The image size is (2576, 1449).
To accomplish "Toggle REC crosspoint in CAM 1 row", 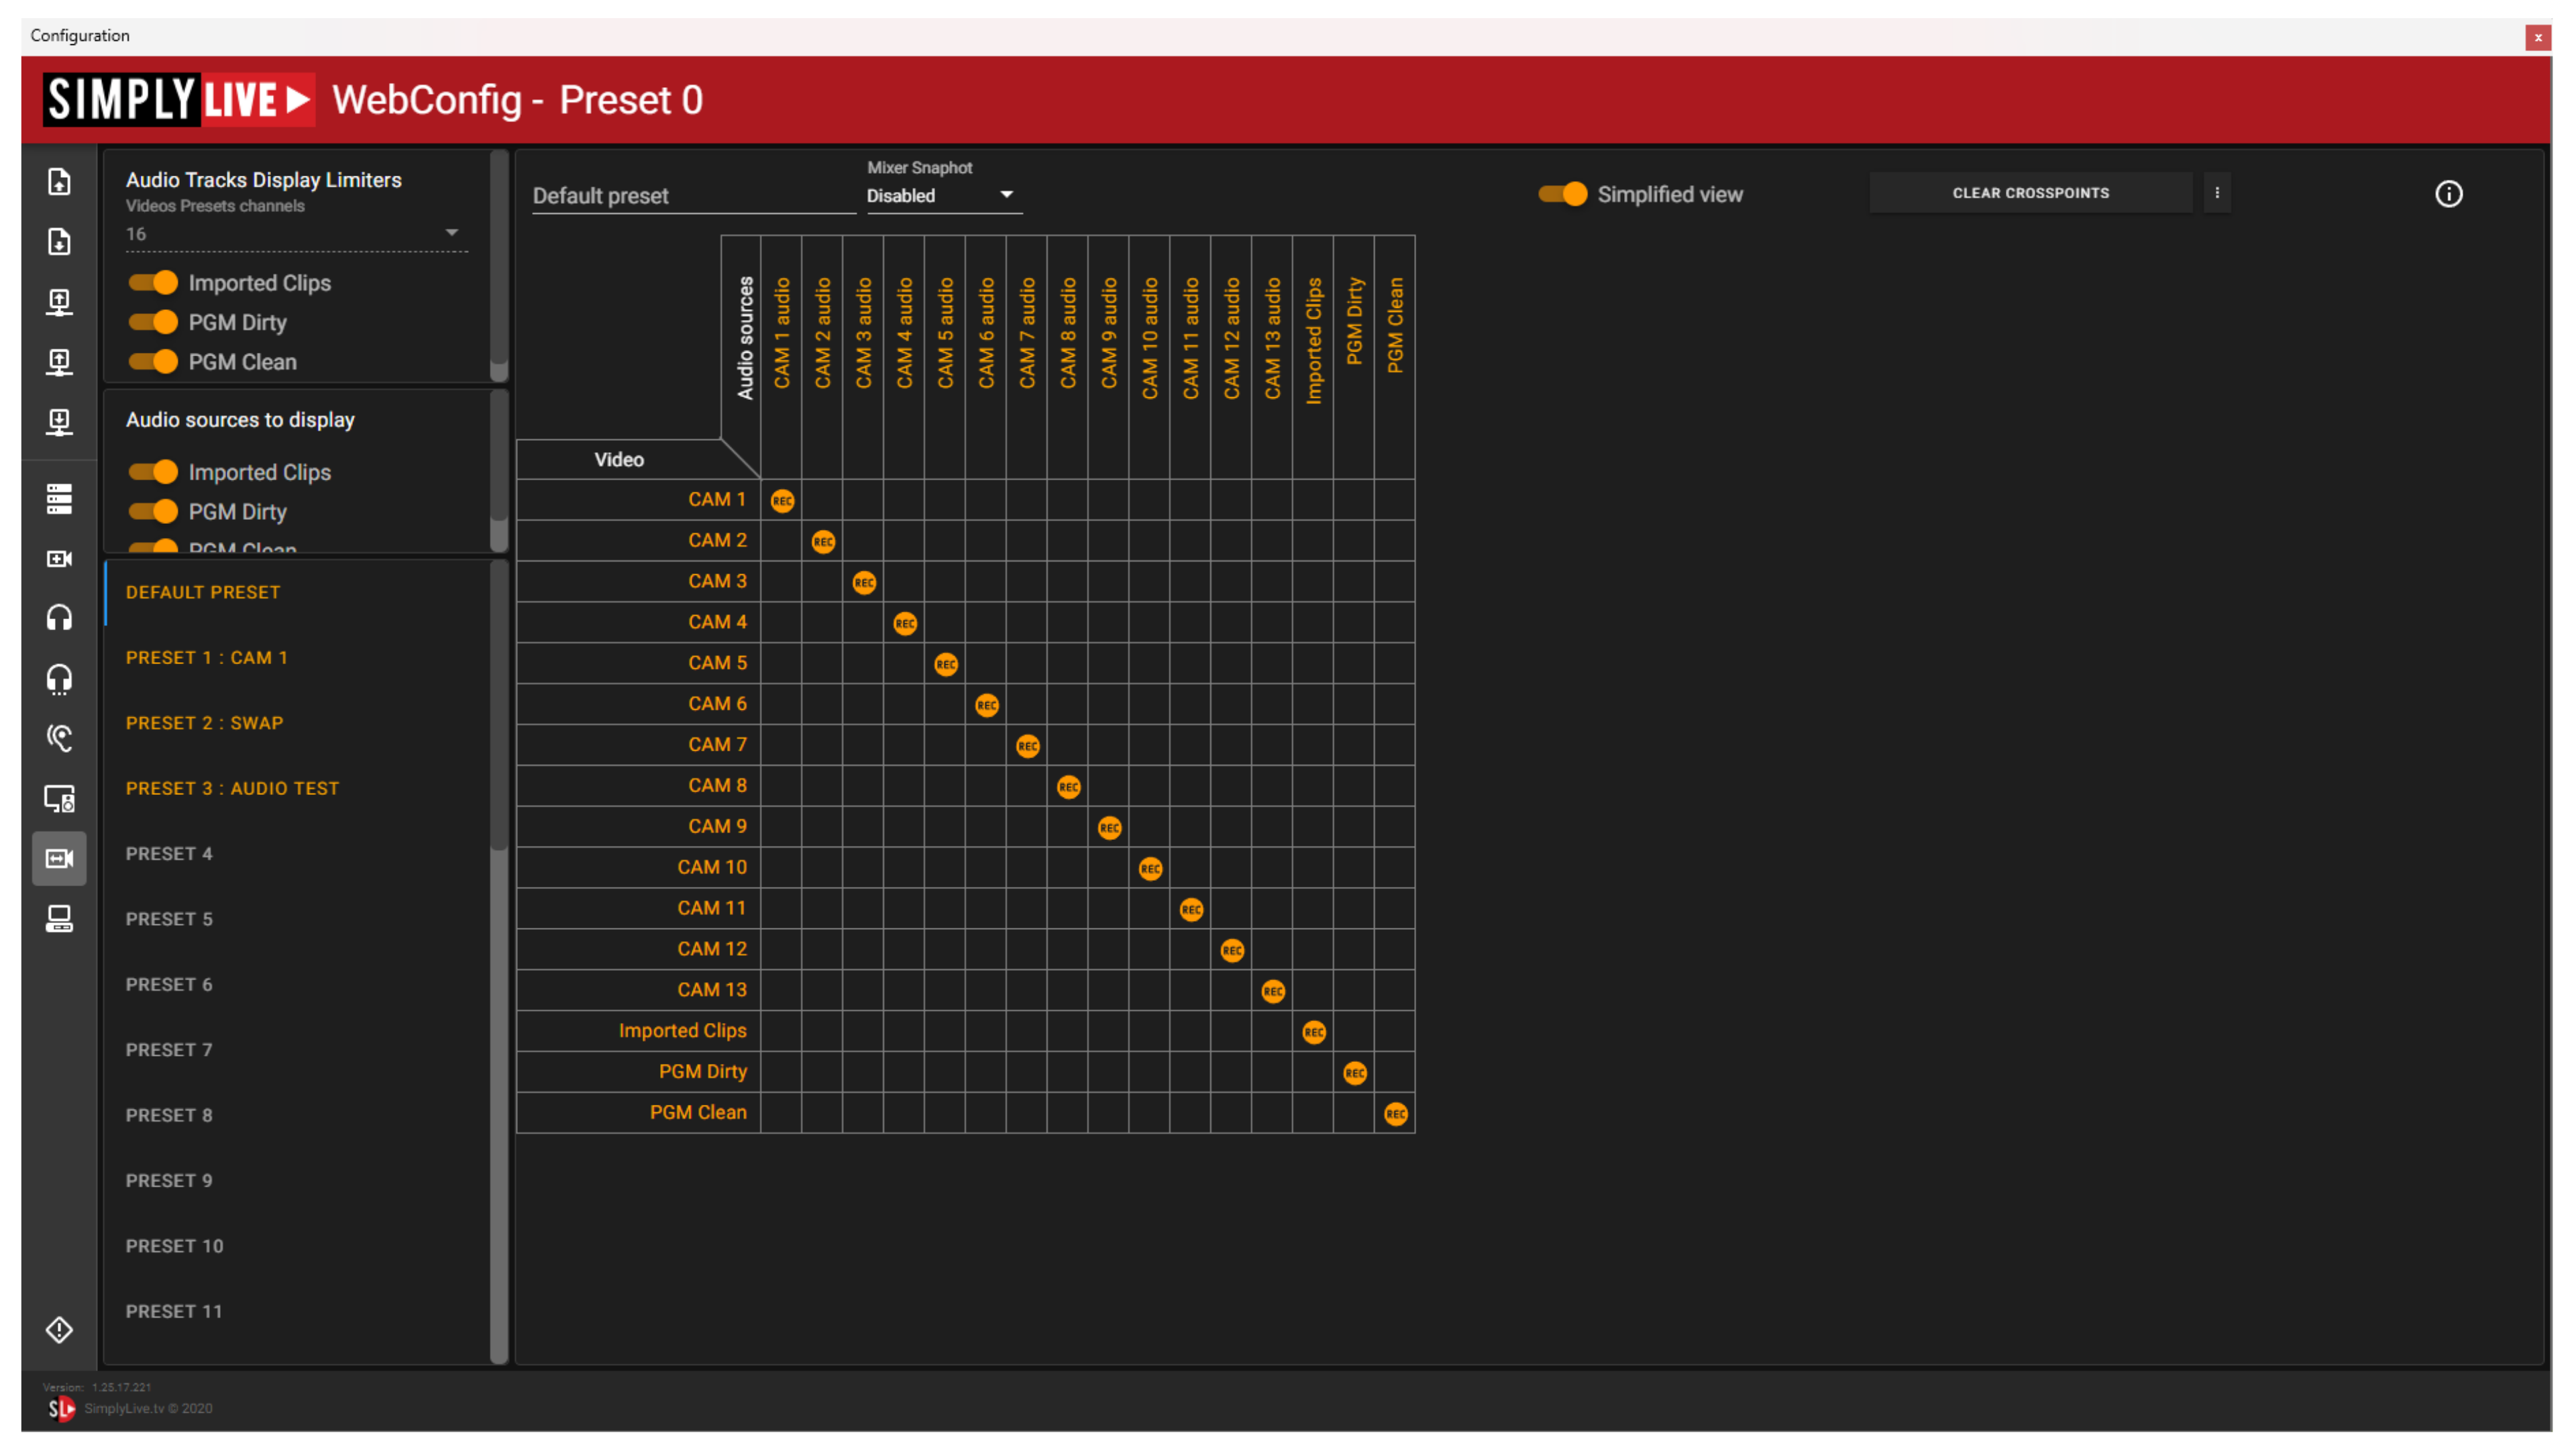I will pyautogui.click(x=782, y=501).
